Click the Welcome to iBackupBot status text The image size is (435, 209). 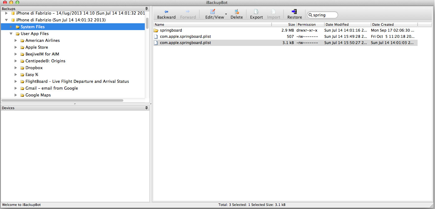[21, 205]
